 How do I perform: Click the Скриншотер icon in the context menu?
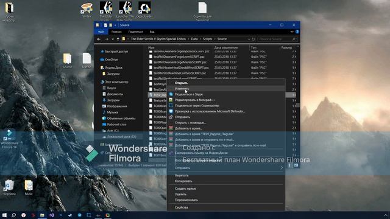pyautogui.click(x=171, y=105)
